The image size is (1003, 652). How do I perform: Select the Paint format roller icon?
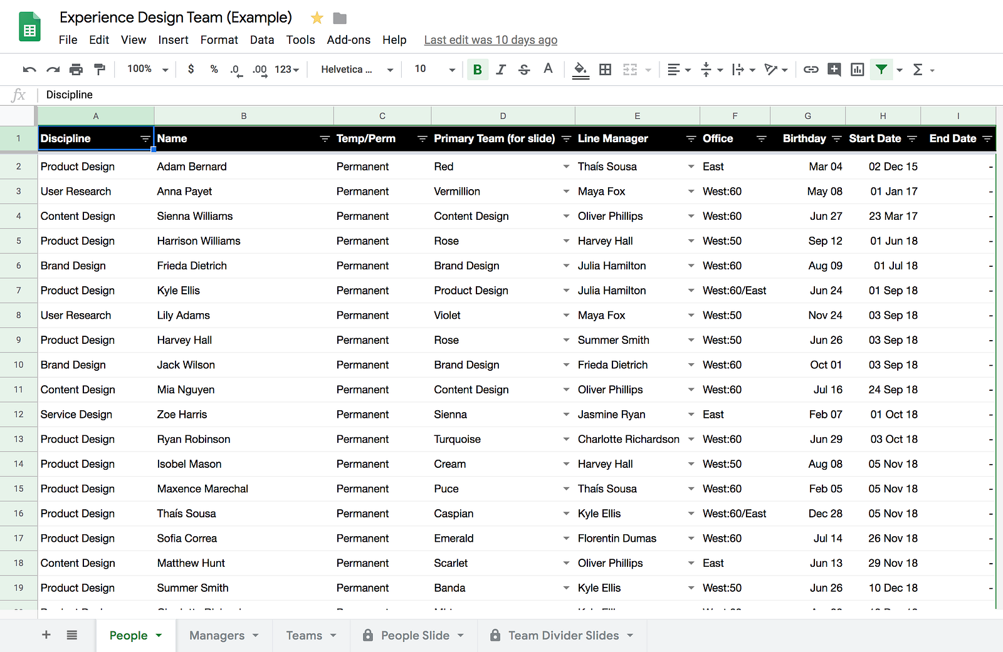tap(100, 70)
